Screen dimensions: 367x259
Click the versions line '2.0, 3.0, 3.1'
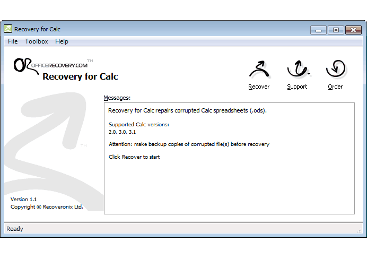(x=122, y=132)
